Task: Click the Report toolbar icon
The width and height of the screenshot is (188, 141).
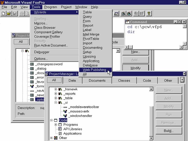Action: 129,14
